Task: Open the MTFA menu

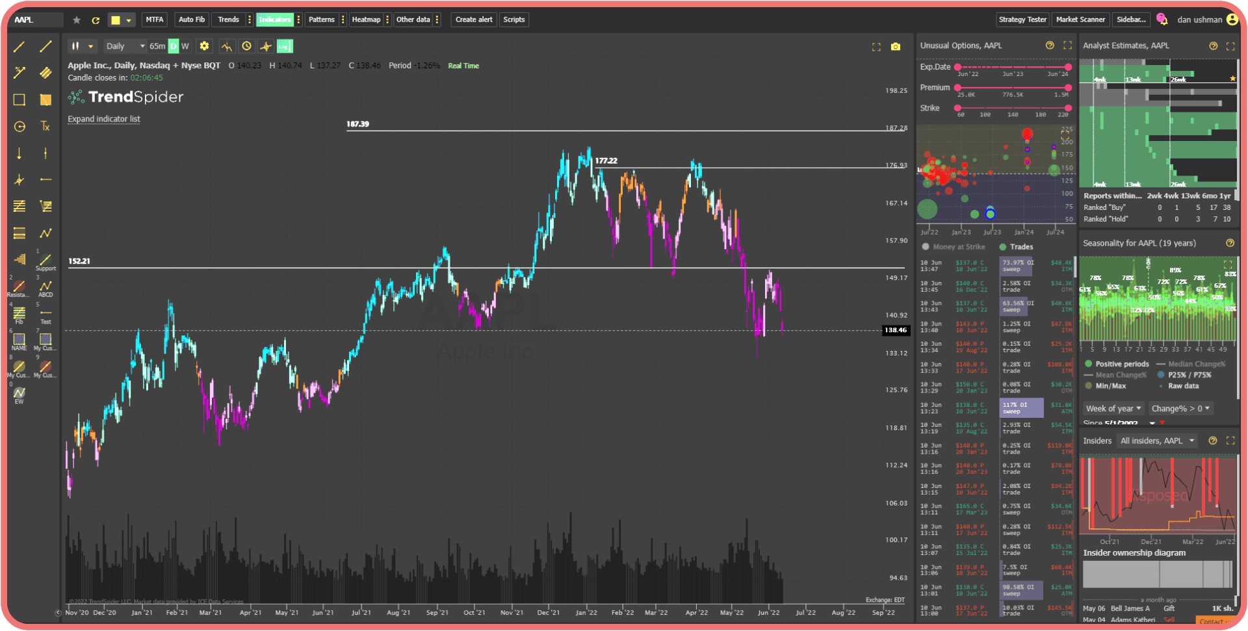Action: coord(155,19)
